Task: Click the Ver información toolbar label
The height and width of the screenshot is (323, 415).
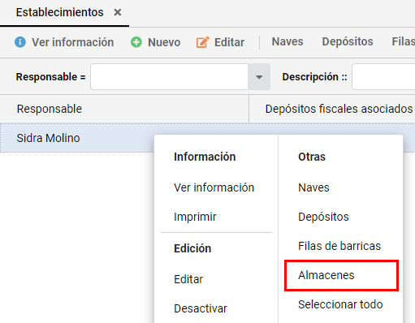Action: pyautogui.click(x=72, y=42)
